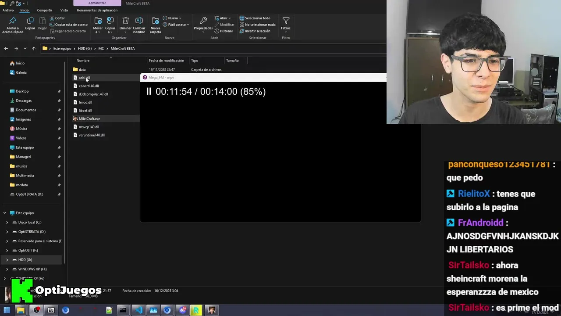Open Propiedades dropdown

pos(203,25)
